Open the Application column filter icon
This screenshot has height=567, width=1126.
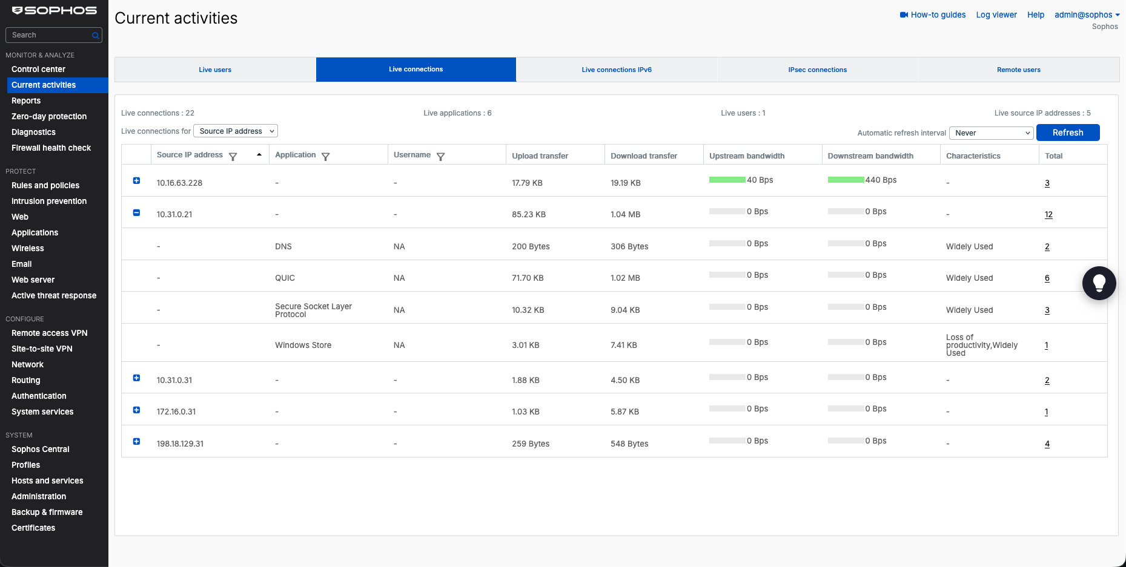[x=325, y=157]
